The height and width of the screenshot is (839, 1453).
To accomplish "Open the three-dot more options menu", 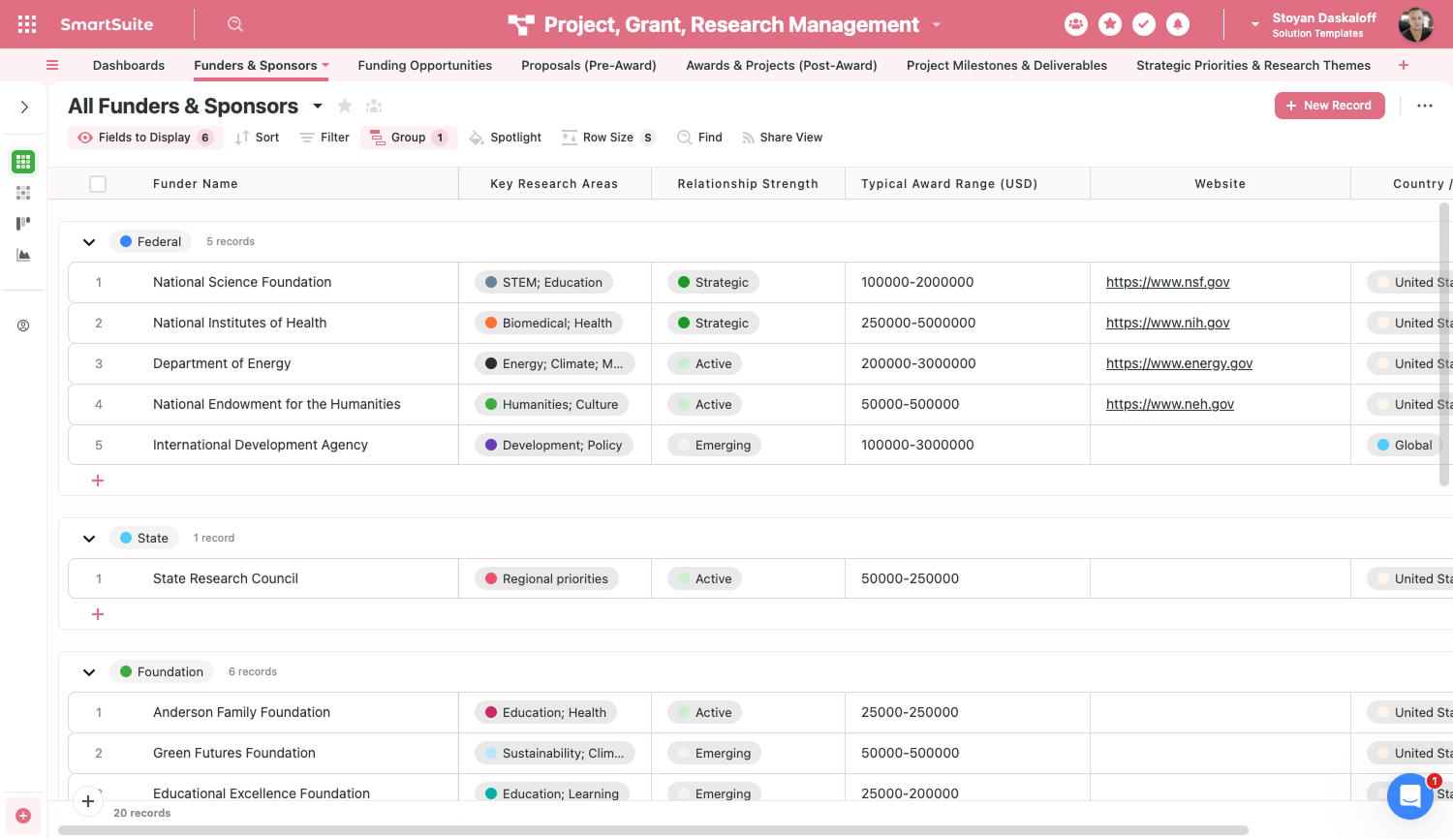I will click(x=1425, y=106).
